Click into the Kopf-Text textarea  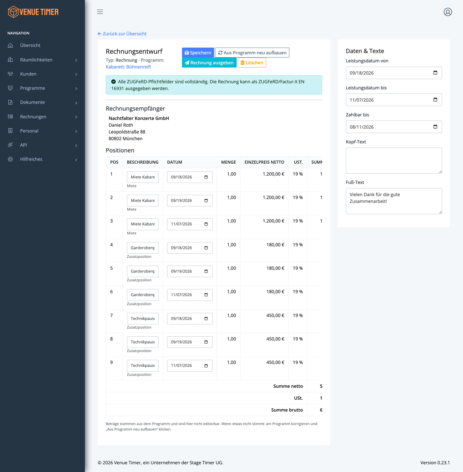click(x=394, y=160)
